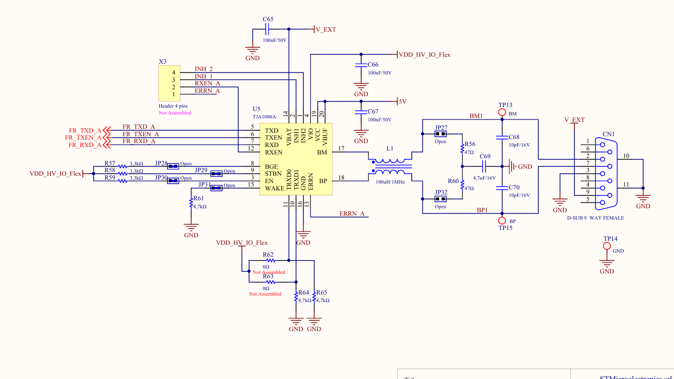The width and height of the screenshot is (674, 379).
Task: Select jumper JP29 symbol
Action: click(x=217, y=173)
